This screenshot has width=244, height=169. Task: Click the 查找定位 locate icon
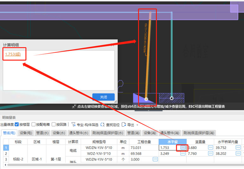point(103,125)
